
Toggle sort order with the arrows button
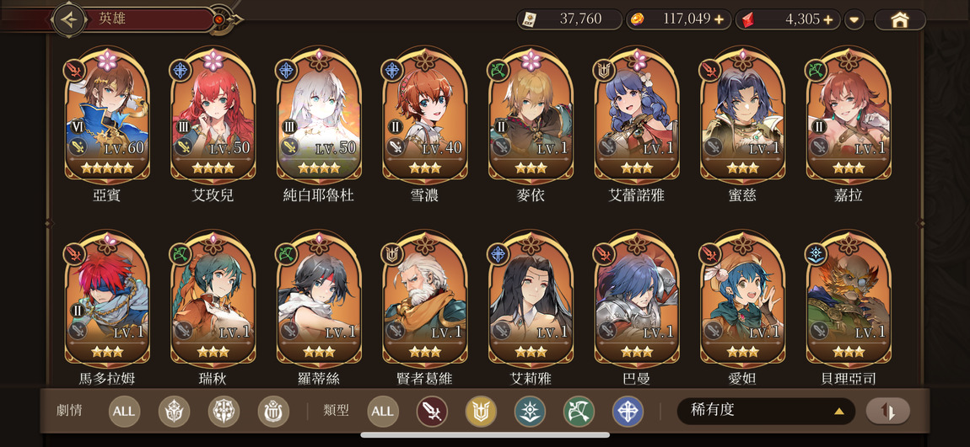coord(887,411)
